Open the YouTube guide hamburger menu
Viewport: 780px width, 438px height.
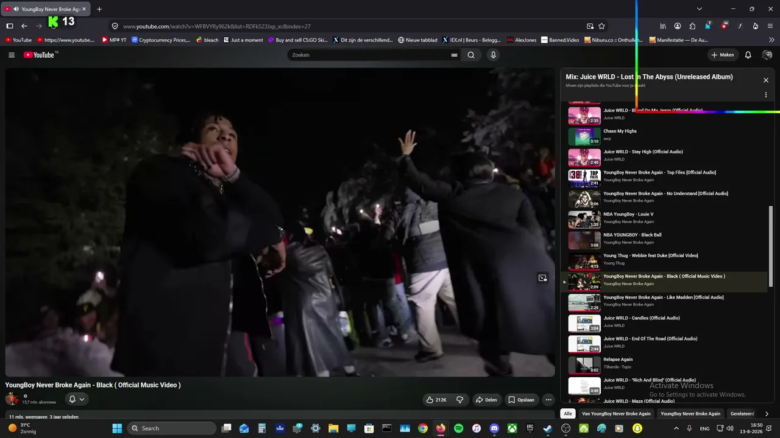click(x=12, y=55)
